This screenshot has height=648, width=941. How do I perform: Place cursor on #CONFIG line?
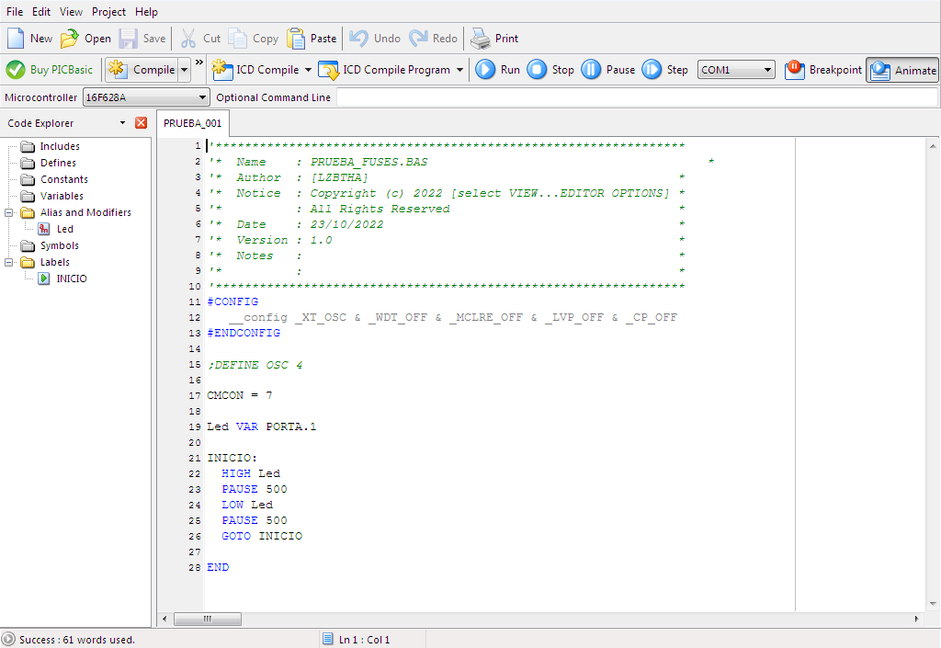[x=232, y=301]
